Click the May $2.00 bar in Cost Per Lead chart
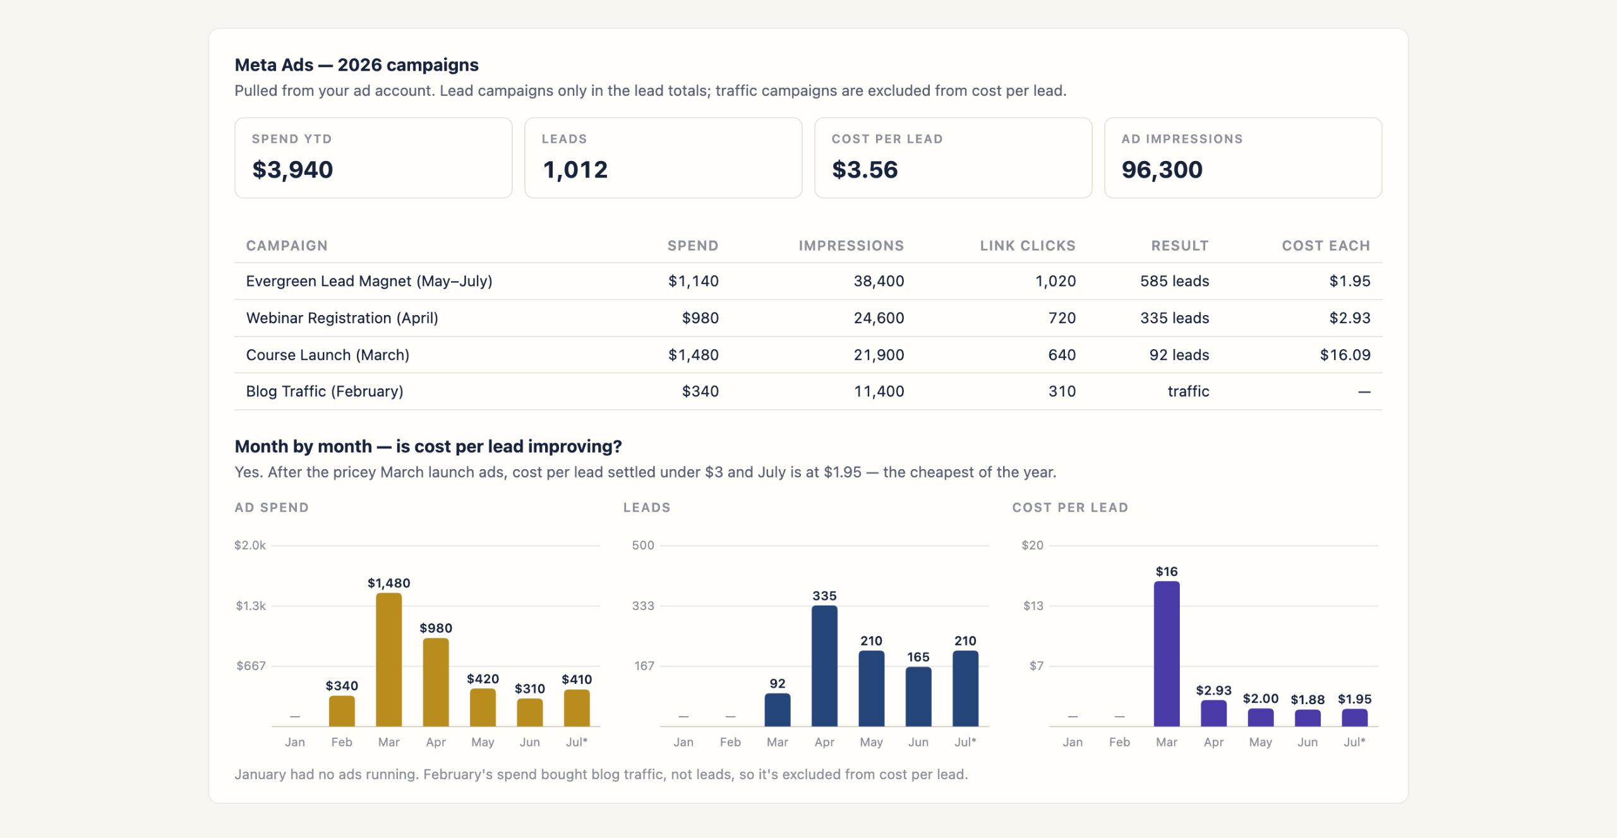Viewport: 1617px width, 838px height. (x=1261, y=717)
